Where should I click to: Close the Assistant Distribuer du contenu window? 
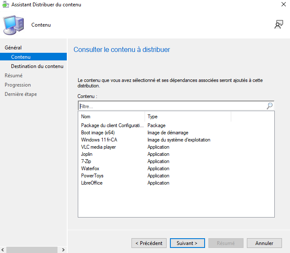[283, 5]
